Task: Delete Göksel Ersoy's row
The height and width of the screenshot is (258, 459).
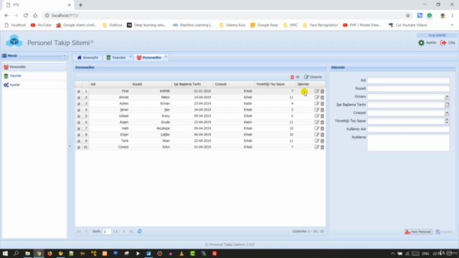Action: (x=322, y=116)
